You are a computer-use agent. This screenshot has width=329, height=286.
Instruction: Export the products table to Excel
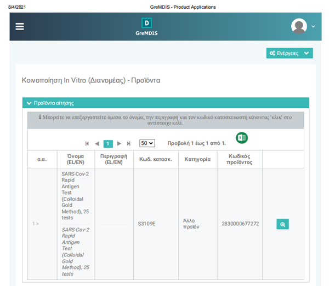(x=242, y=138)
